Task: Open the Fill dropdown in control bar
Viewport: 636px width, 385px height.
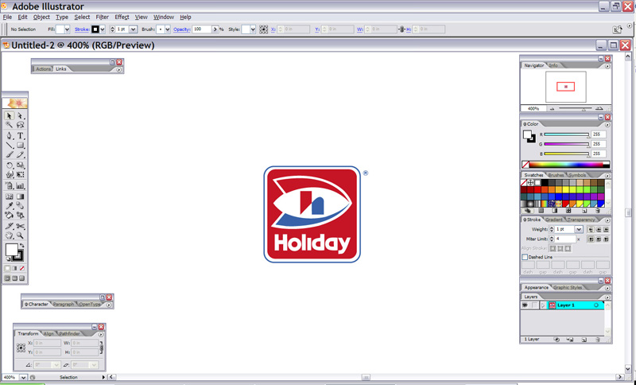Action: click(x=67, y=29)
